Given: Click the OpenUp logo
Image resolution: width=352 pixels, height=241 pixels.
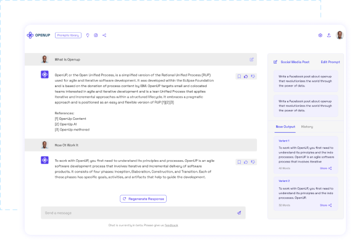Looking at the screenshot, I should tap(38, 35).
